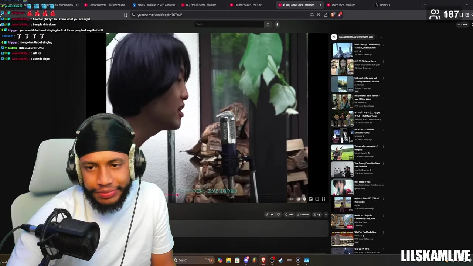Click the Clip button below video
Image resolution: width=473 pixels, height=266 pixels.
tap(317, 215)
